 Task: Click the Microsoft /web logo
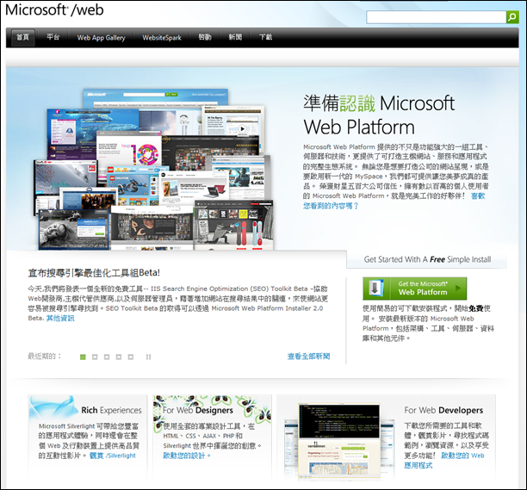(54, 9)
